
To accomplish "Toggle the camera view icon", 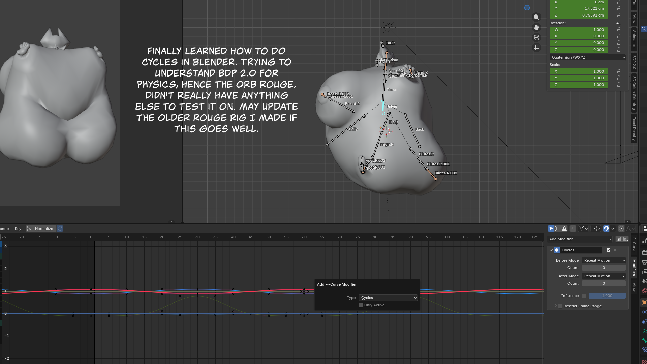I will (x=536, y=37).
